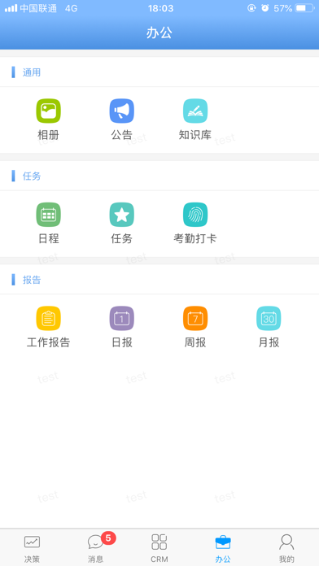Tap the 57% battery percentage
Image resolution: width=319 pixels, height=566 pixels.
(283, 8)
